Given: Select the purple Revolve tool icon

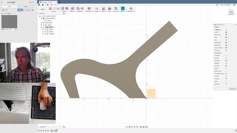Looking at the screenshot, I should (x=67, y=8).
